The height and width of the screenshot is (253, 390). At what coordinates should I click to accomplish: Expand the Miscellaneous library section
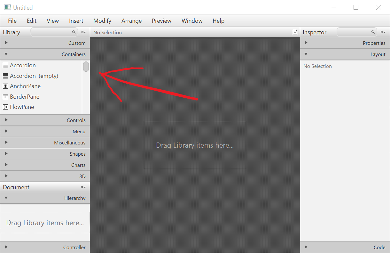(x=45, y=143)
